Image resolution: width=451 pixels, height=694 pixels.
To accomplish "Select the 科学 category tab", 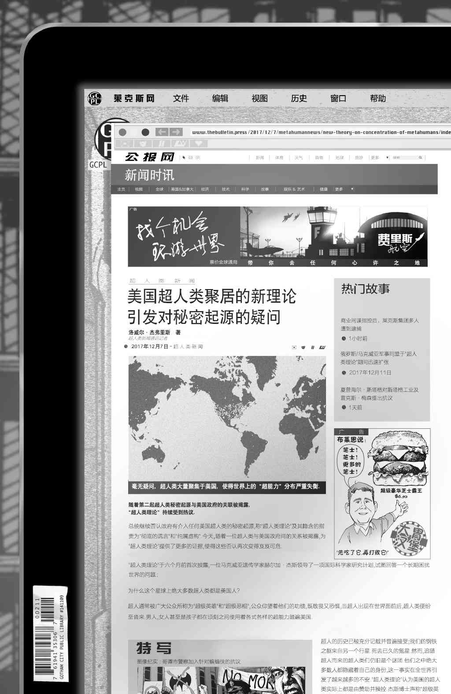I will click(x=245, y=189).
